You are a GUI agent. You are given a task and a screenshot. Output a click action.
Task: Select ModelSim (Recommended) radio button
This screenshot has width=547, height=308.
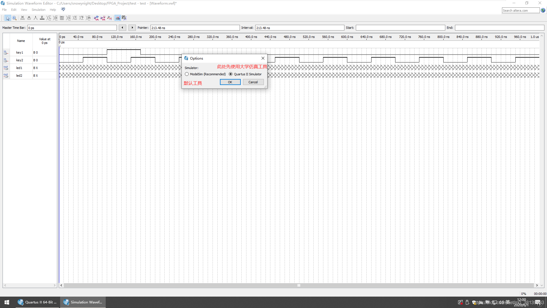point(187,74)
